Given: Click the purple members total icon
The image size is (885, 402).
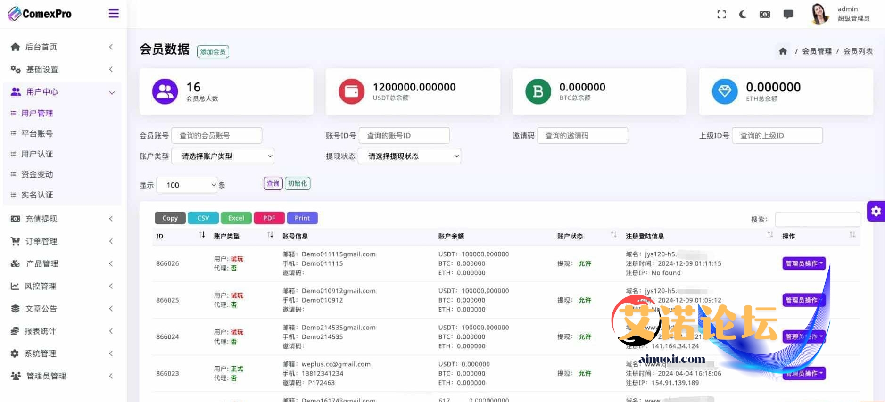Looking at the screenshot, I should click(x=165, y=91).
